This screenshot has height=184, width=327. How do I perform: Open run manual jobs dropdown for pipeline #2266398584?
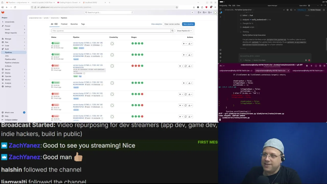185,83
